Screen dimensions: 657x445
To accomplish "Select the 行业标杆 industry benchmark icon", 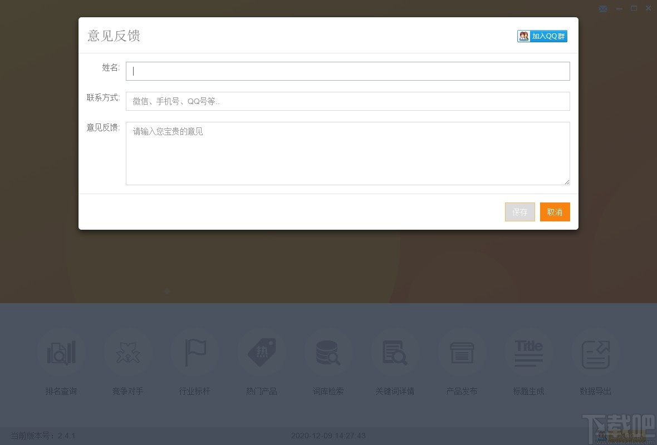I will click(195, 352).
